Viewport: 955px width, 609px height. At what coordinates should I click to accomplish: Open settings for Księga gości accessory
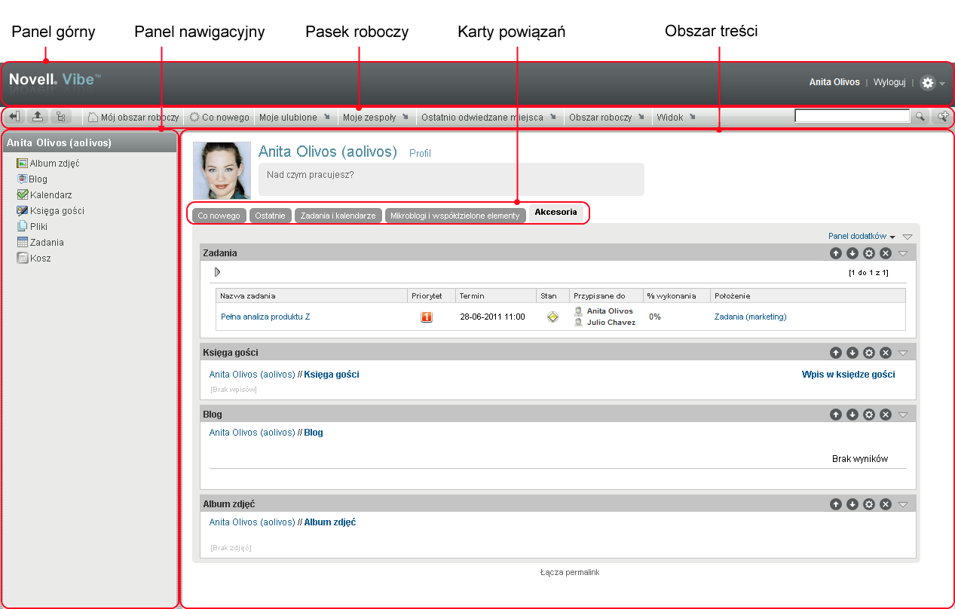[868, 353]
